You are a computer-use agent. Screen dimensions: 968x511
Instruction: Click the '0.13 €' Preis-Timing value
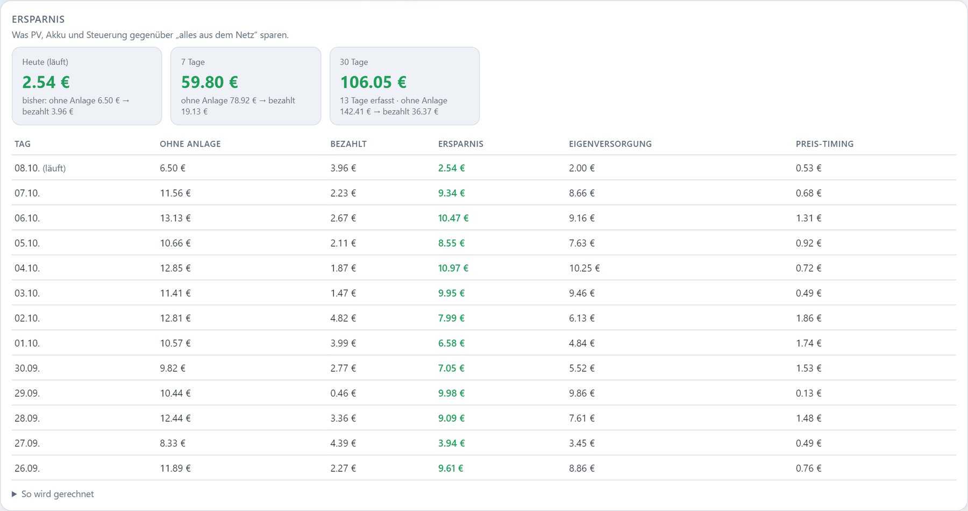tap(809, 393)
